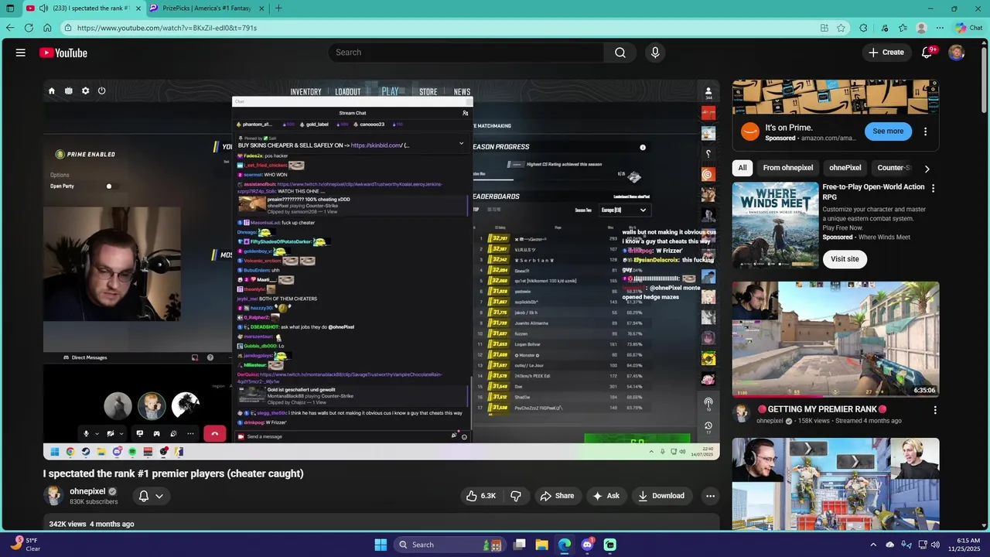Like this video

click(x=480, y=496)
